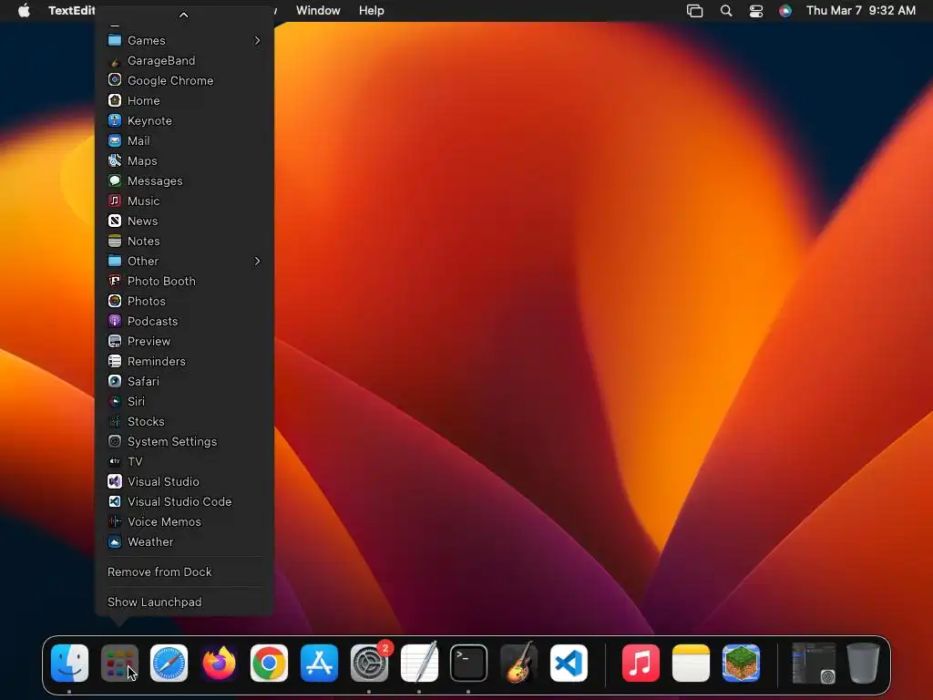
Task: Open the Trash in the Dock
Action: pos(863,663)
